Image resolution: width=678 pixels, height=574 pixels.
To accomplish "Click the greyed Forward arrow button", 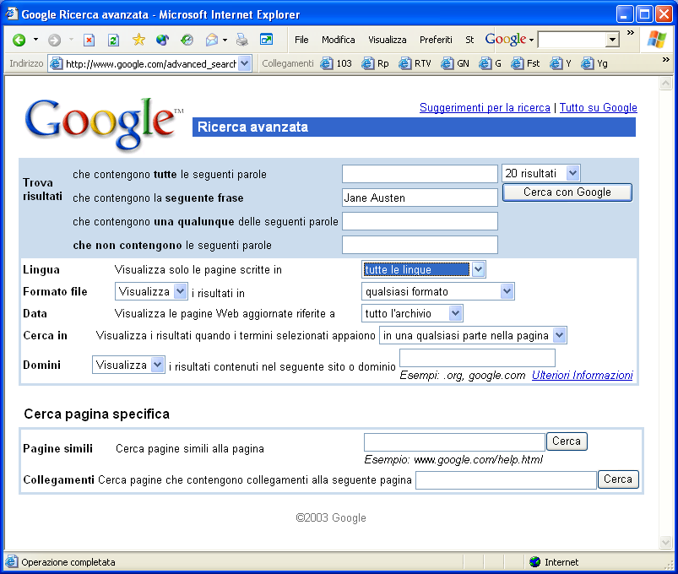I will point(54,41).
